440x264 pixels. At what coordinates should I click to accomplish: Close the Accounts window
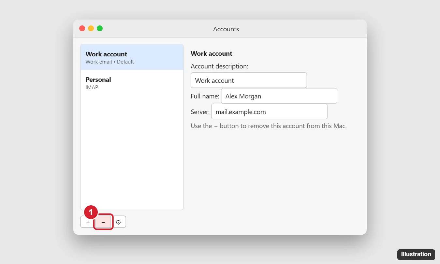[x=82, y=29]
